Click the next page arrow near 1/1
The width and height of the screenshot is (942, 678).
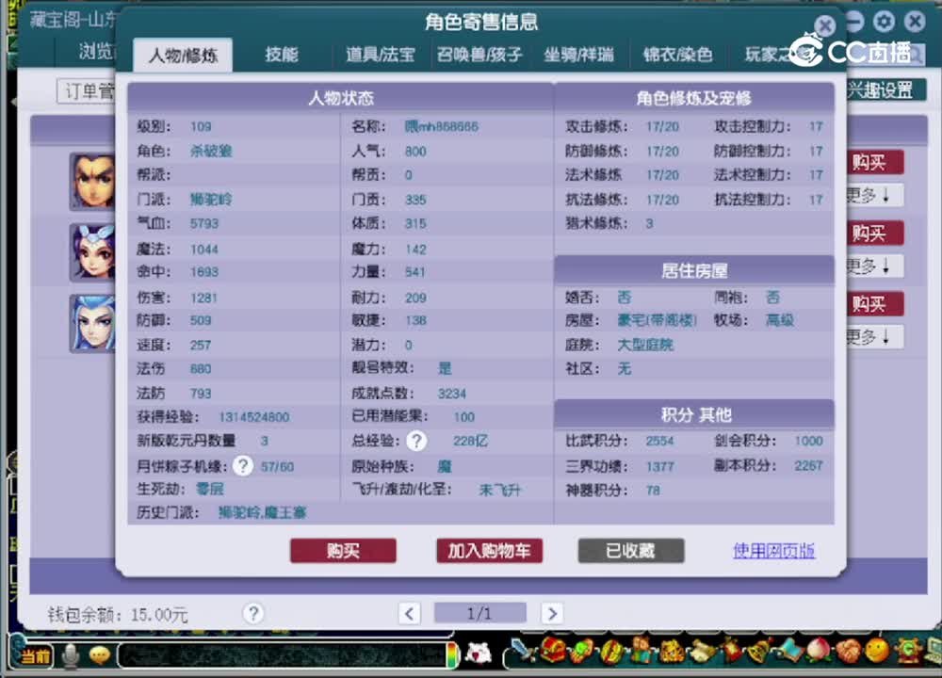[552, 613]
